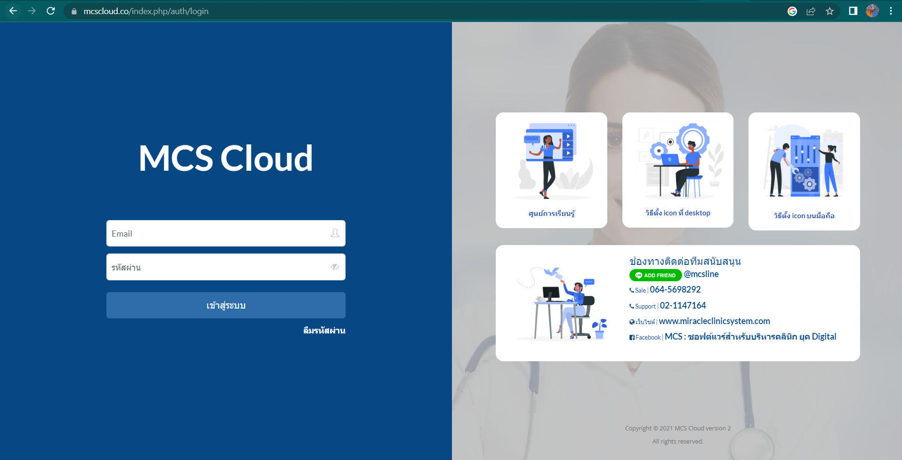Open Google icon in address bar
This screenshot has width=902, height=460.
pyautogui.click(x=792, y=11)
